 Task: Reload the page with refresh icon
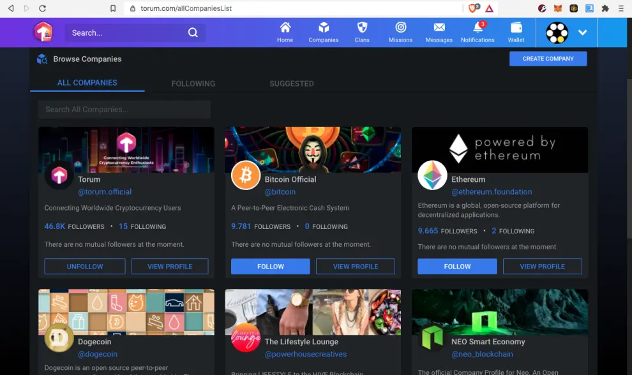tap(42, 8)
